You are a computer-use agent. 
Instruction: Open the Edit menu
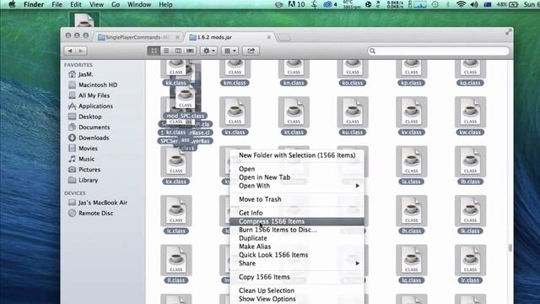(x=76, y=4)
